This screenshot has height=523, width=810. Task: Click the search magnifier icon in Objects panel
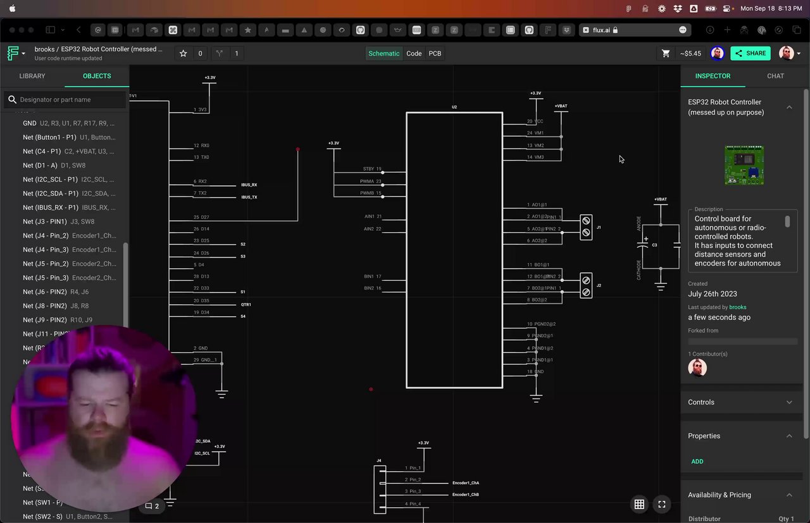[x=12, y=99]
